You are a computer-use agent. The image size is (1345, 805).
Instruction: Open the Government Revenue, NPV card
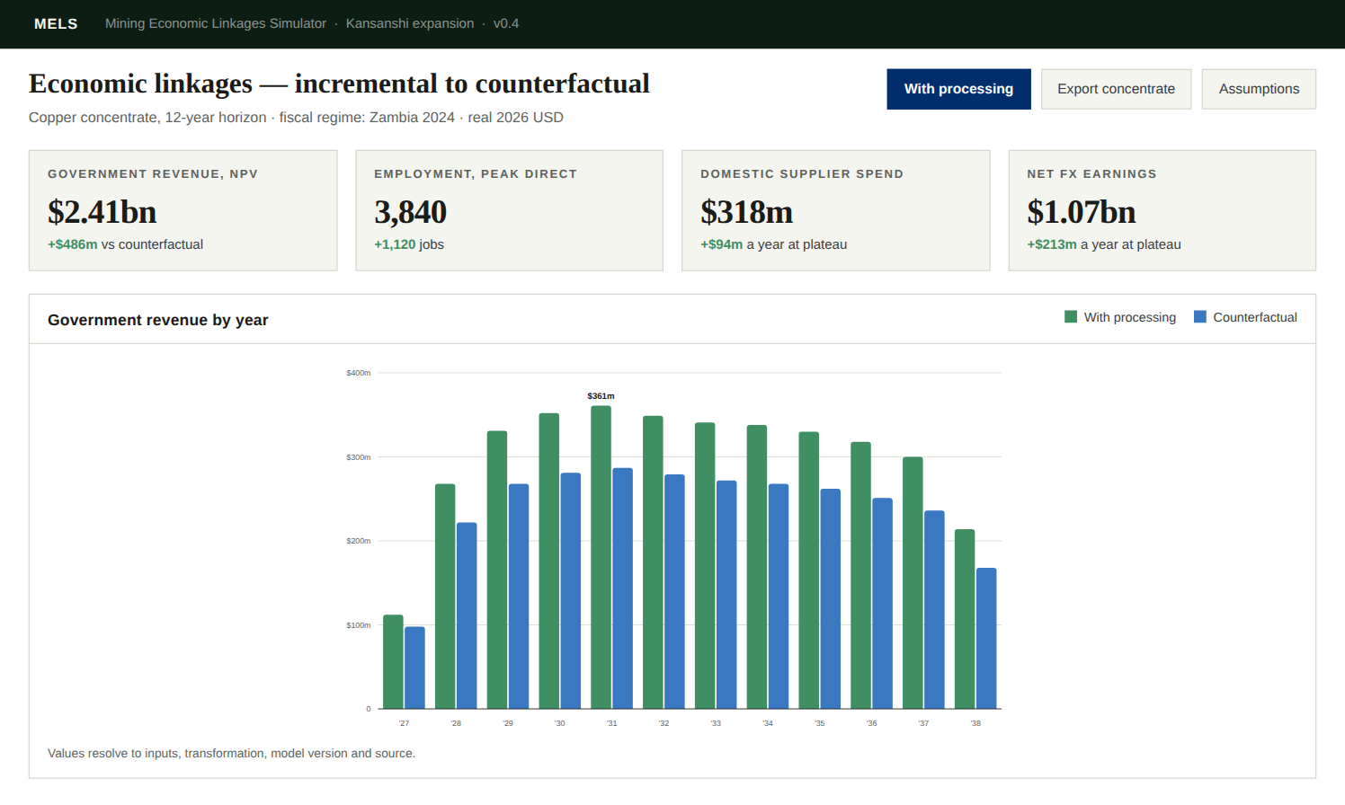pos(183,210)
